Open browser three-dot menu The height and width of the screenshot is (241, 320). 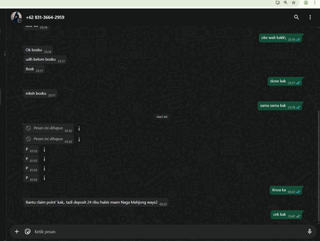(x=315, y=3)
